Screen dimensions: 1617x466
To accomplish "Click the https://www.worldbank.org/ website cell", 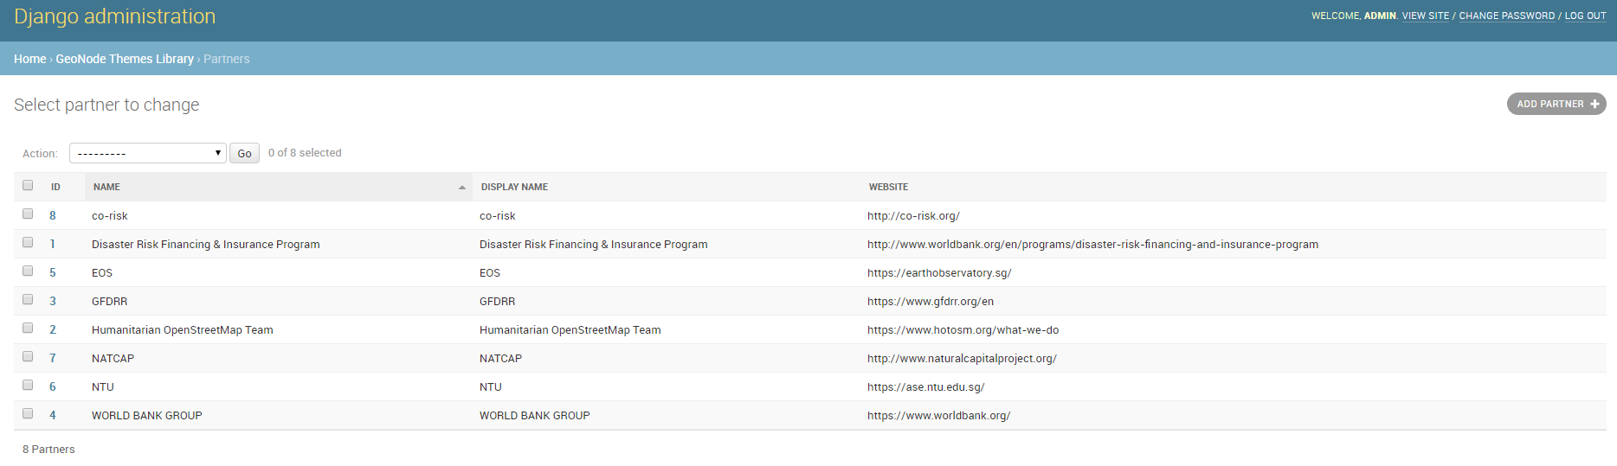I will 939,415.
